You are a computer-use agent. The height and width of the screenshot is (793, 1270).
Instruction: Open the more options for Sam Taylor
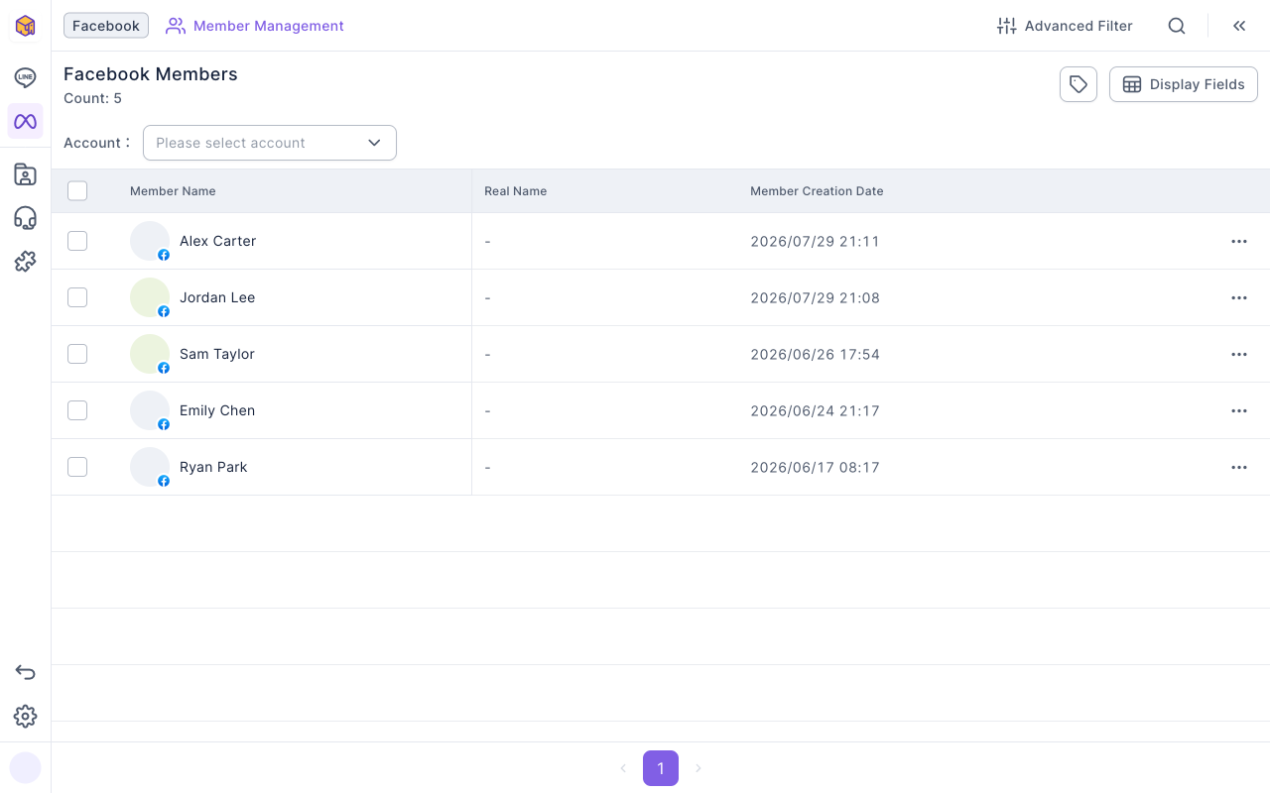[x=1239, y=354]
